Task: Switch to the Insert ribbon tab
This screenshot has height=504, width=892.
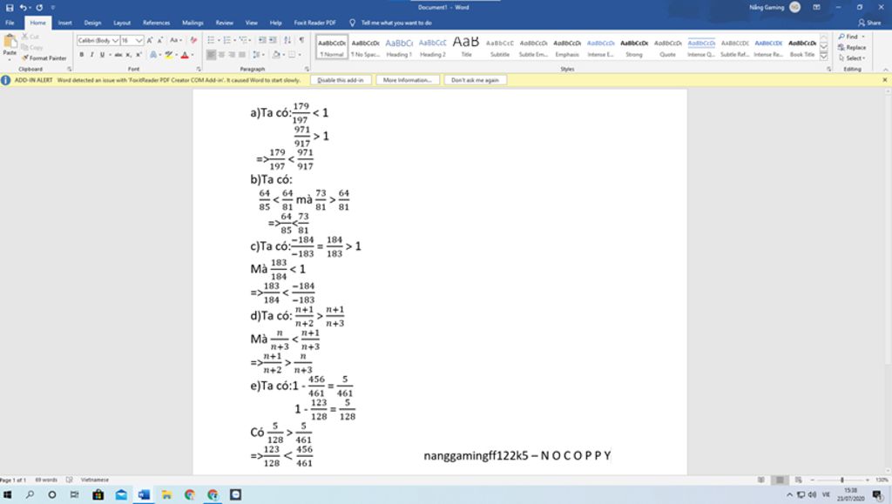Action: [x=64, y=23]
